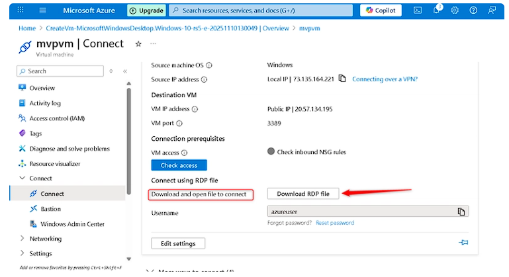Favorite mvpvm with the star icon
The width and height of the screenshot is (509, 277).
(x=138, y=44)
